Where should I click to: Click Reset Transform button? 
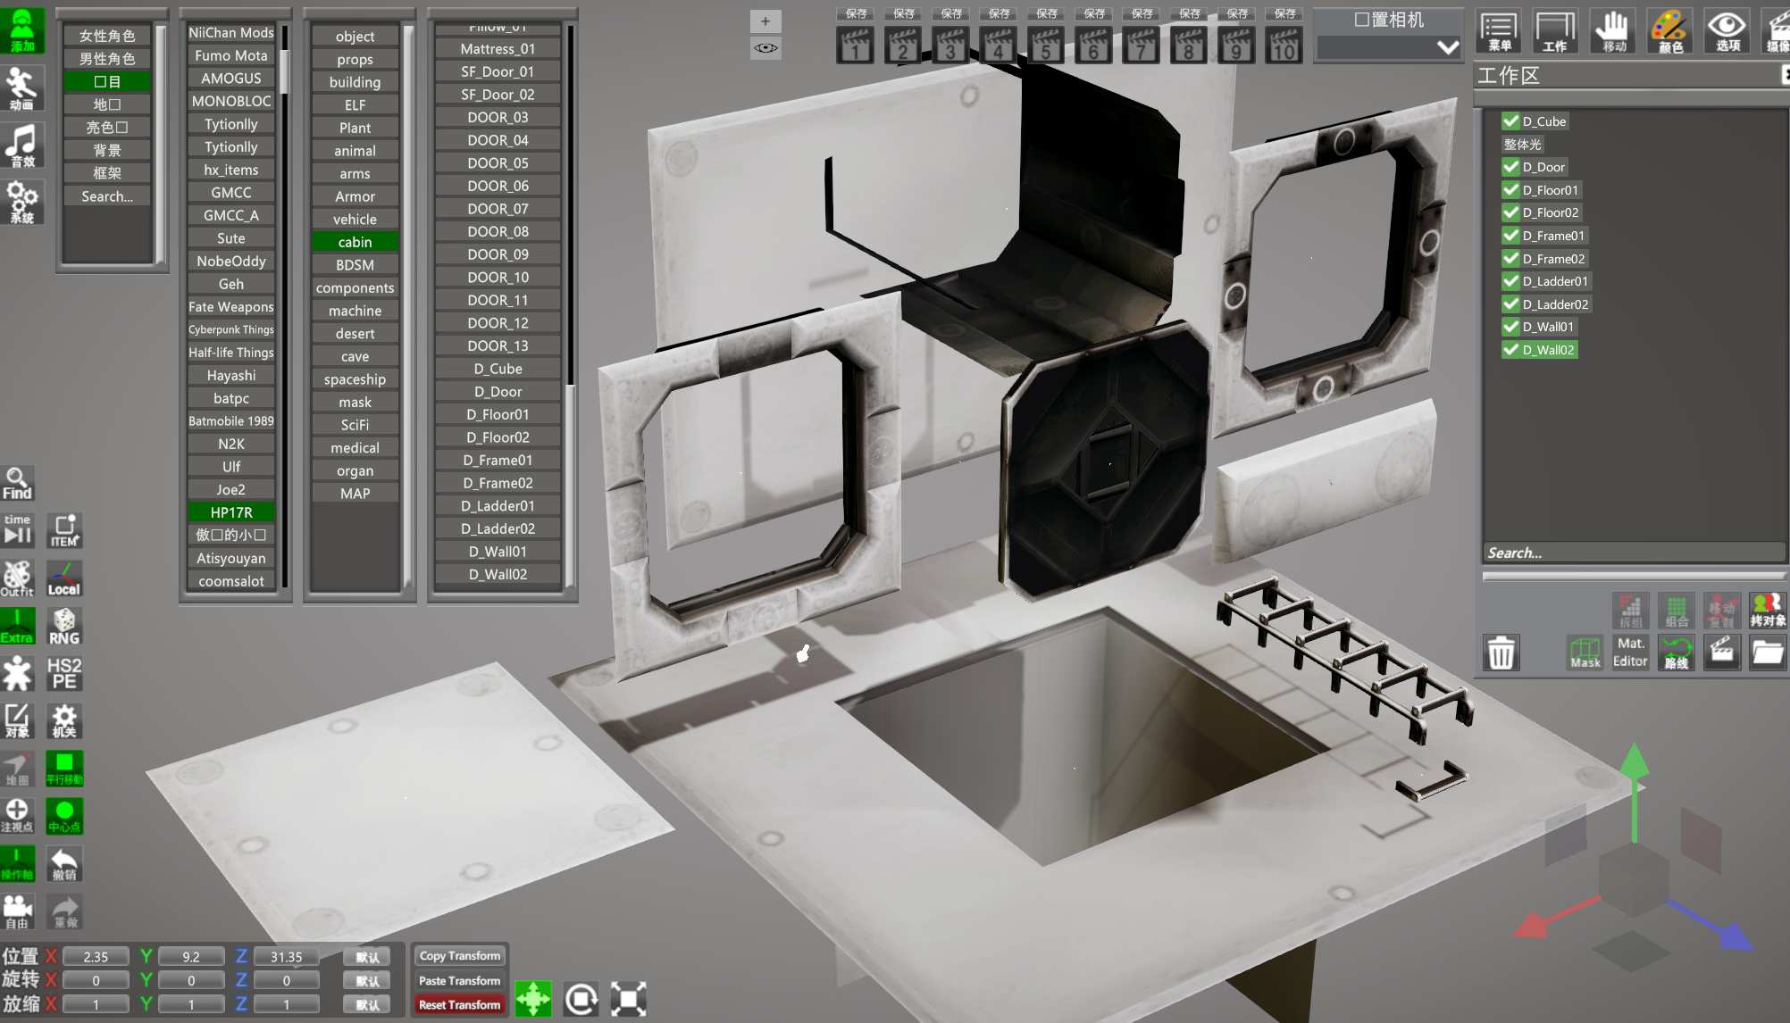(x=460, y=1004)
